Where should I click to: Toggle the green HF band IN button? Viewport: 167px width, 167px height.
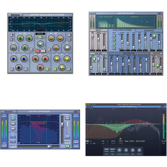55,69
